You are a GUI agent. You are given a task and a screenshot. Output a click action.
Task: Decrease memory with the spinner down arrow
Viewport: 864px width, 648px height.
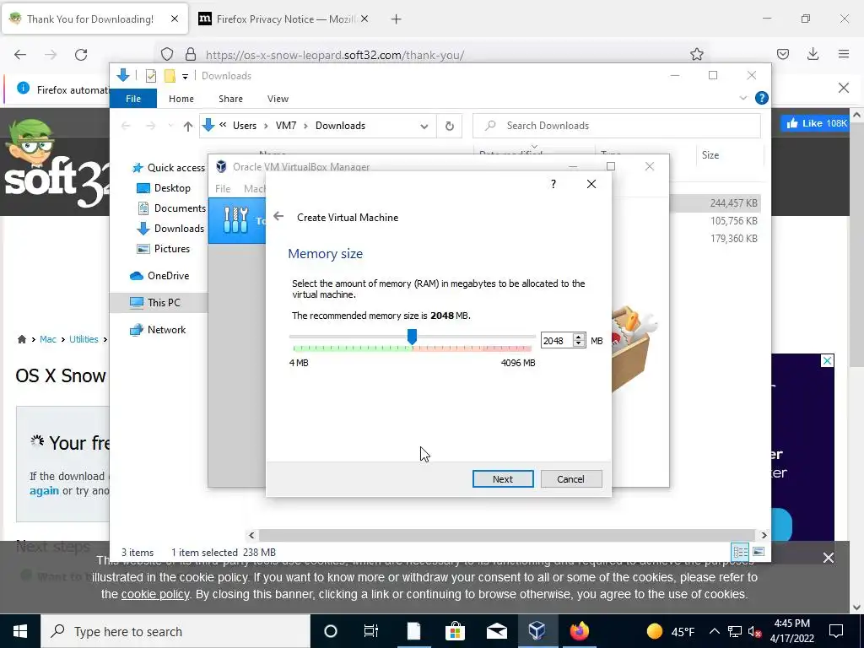pos(579,344)
